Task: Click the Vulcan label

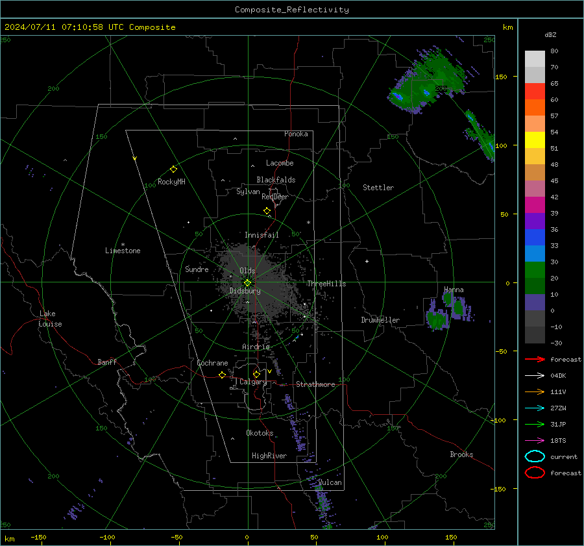Action: [x=330, y=482]
